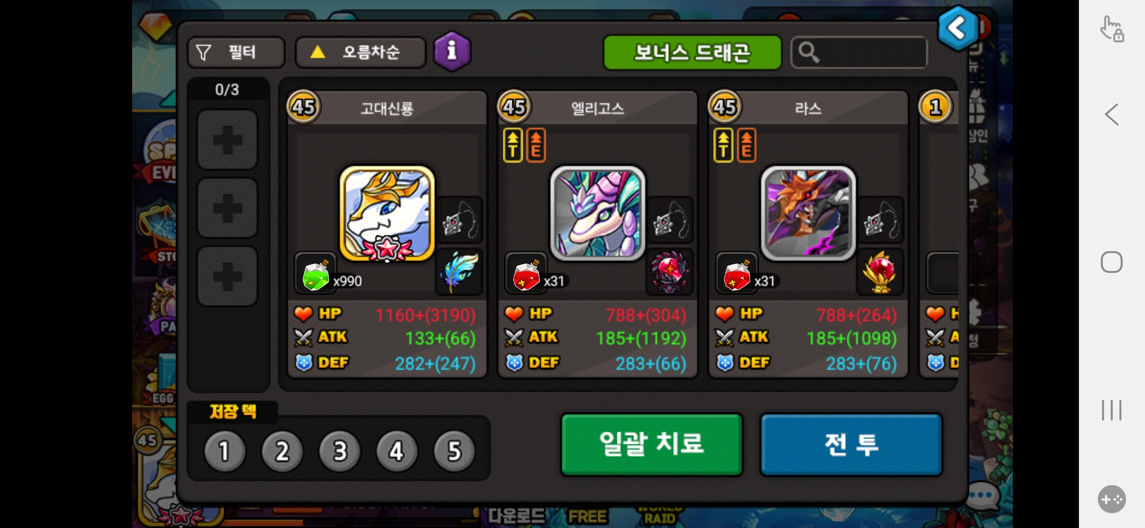
Task: Tap the blue back arrow icon
Action: (958, 28)
